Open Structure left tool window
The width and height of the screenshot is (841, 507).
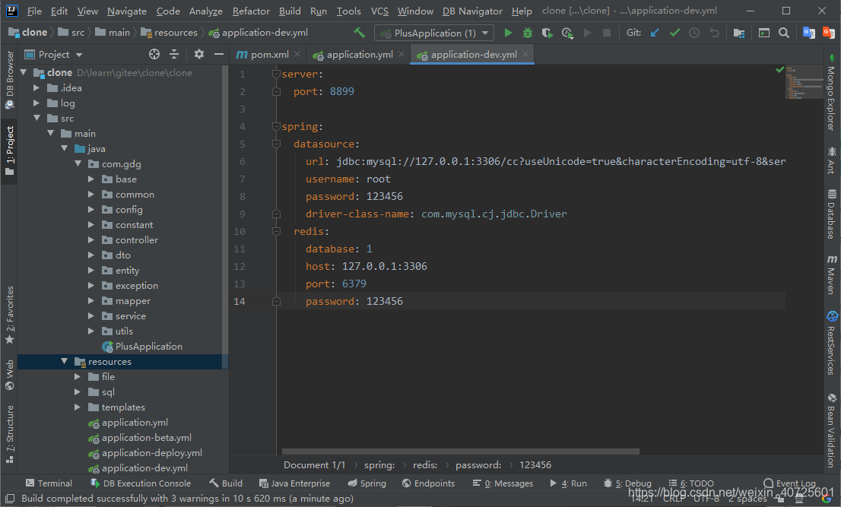(x=9, y=435)
